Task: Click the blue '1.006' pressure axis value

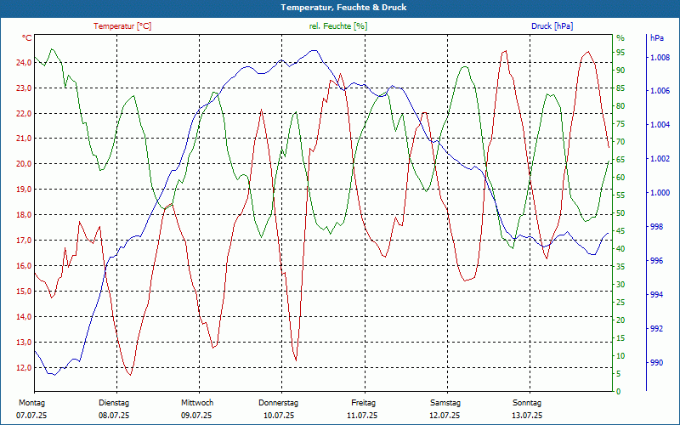Action: 660,91
